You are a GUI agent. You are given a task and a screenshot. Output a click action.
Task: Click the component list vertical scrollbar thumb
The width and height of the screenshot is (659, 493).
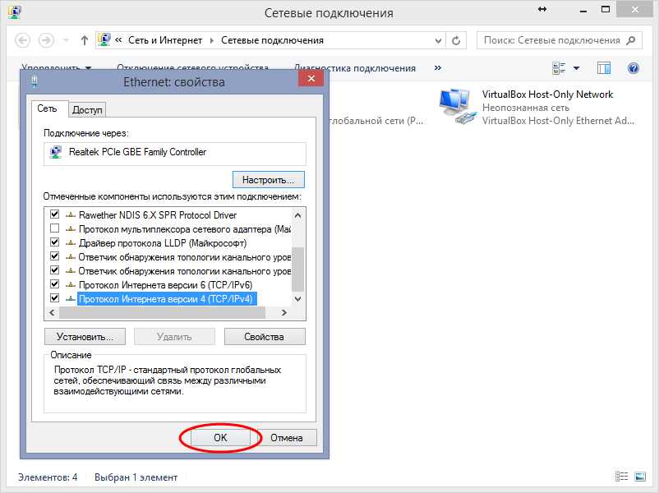[x=297, y=269]
